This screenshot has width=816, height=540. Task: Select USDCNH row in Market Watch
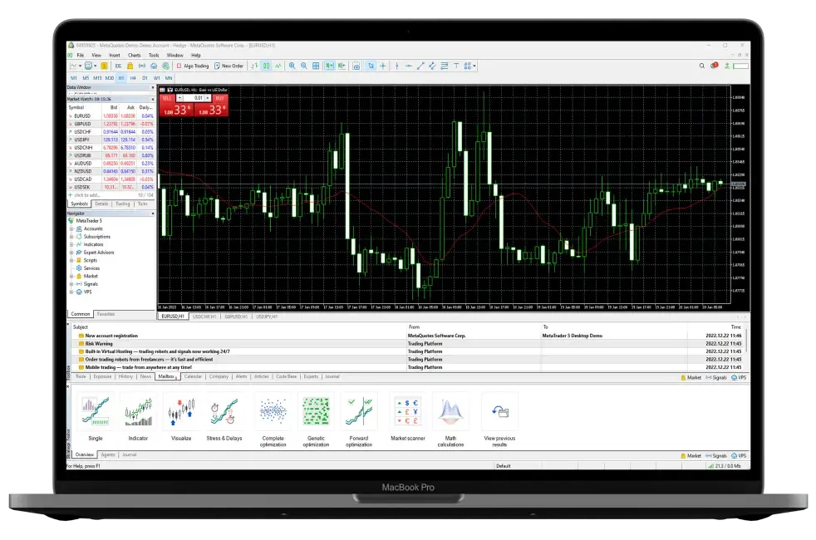(x=111, y=148)
